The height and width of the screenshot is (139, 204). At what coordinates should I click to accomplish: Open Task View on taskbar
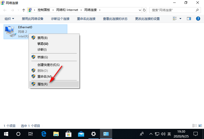(31, 134)
